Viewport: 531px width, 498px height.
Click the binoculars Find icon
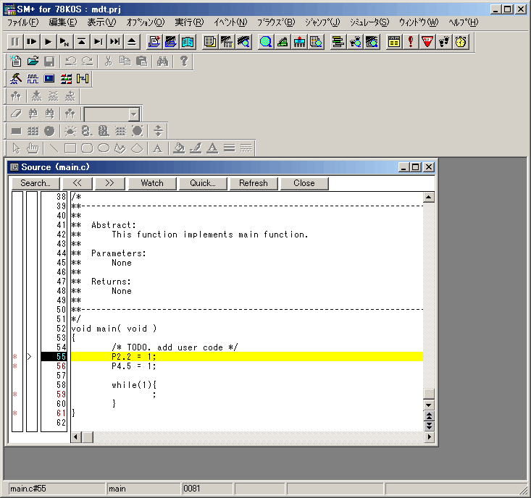click(x=162, y=62)
